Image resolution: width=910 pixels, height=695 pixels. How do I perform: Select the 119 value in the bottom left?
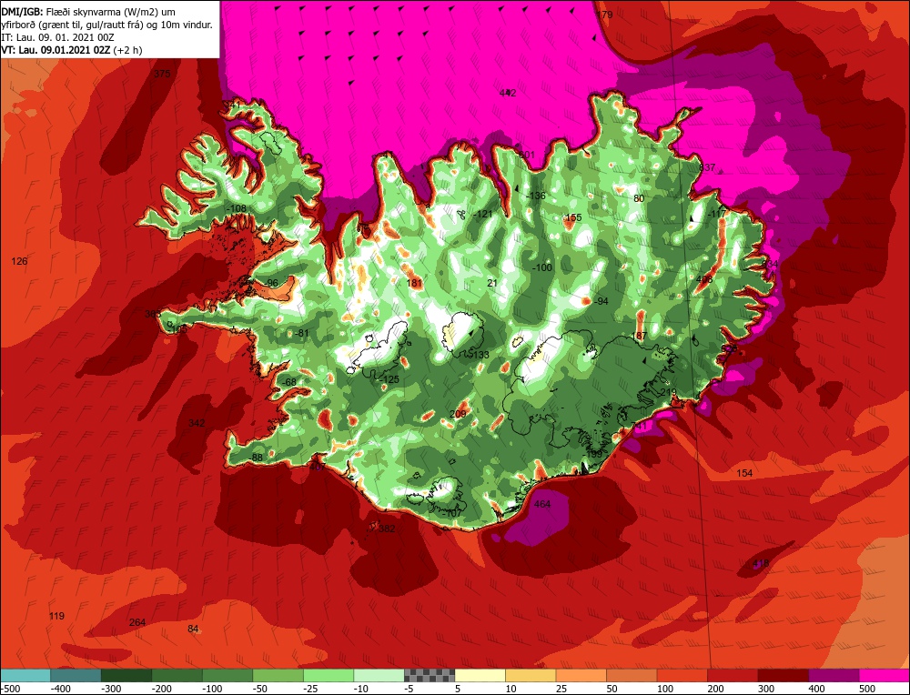click(x=56, y=616)
